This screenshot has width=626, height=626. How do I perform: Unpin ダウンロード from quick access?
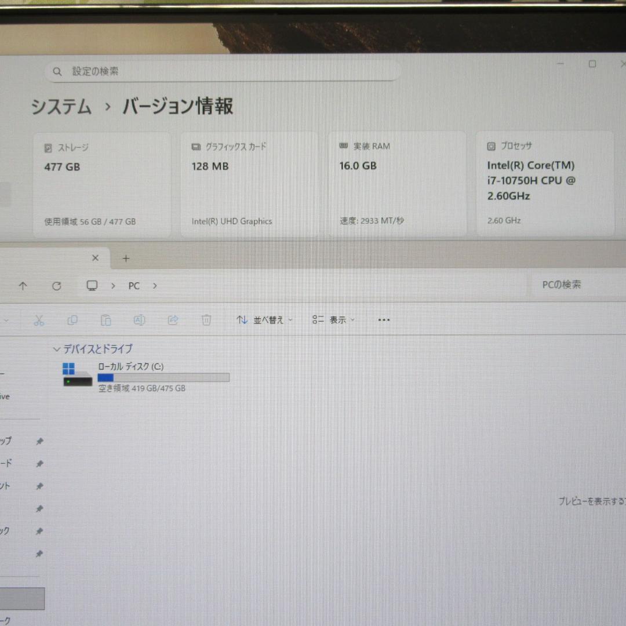39,463
